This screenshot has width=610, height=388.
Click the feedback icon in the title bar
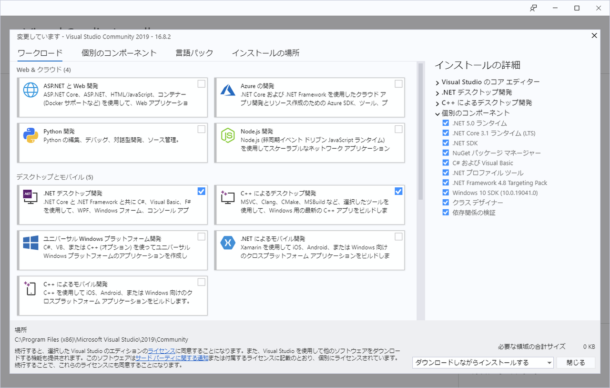(533, 8)
